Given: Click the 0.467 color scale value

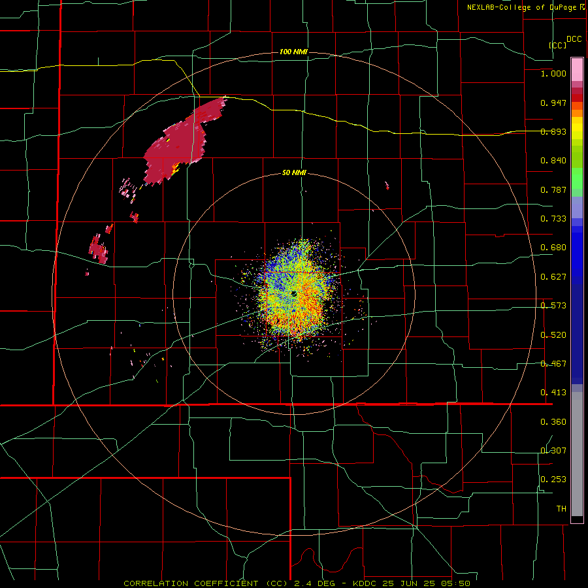Looking at the screenshot, I should [553, 364].
